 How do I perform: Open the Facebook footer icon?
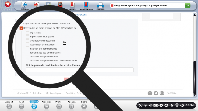click(x=150, y=93)
